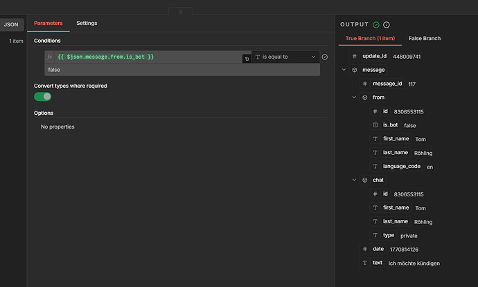Click the expression field with $json.message.from.is_bot

click(x=145, y=57)
